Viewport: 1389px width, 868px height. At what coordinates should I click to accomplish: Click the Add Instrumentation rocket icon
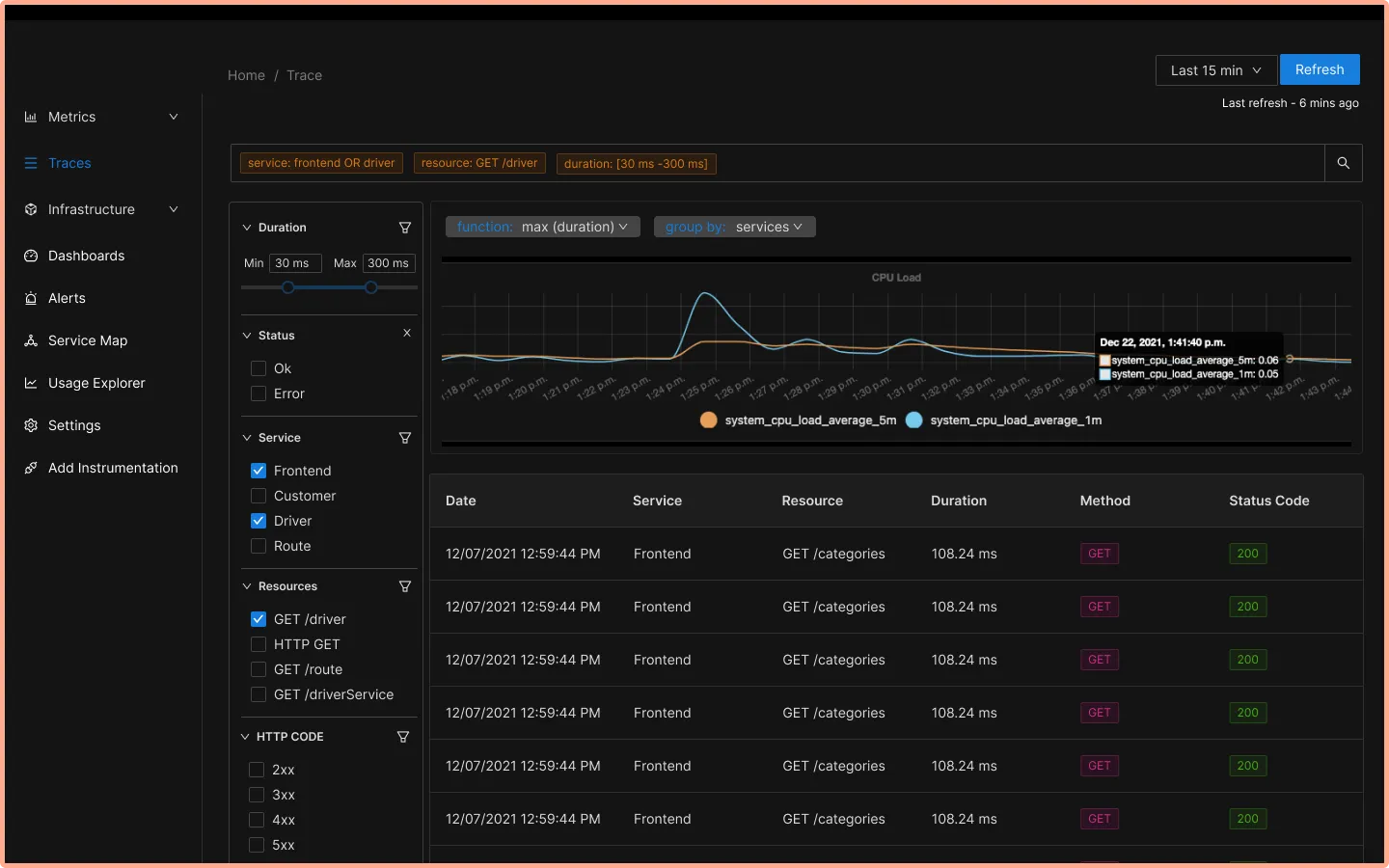pos(31,468)
